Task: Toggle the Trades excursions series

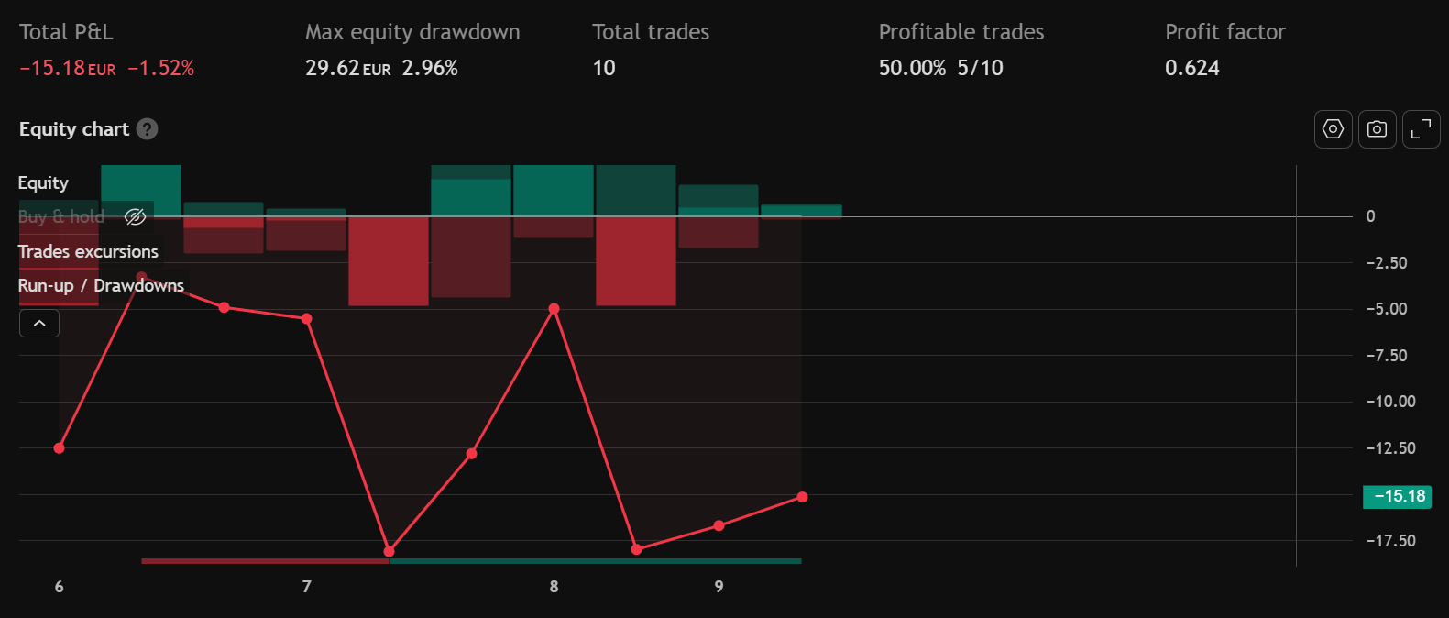Action: 88,251
